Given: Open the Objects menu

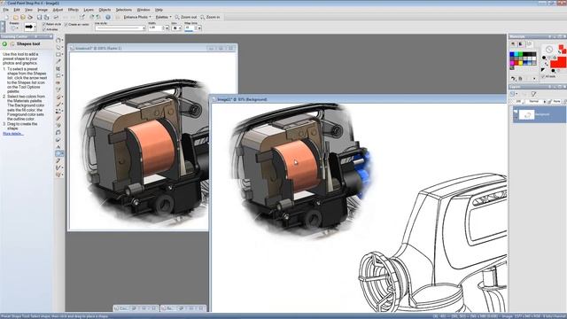Looking at the screenshot, I should coord(105,10).
